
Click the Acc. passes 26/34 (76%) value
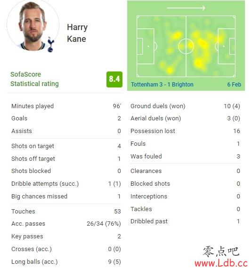(x=104, y=223)
